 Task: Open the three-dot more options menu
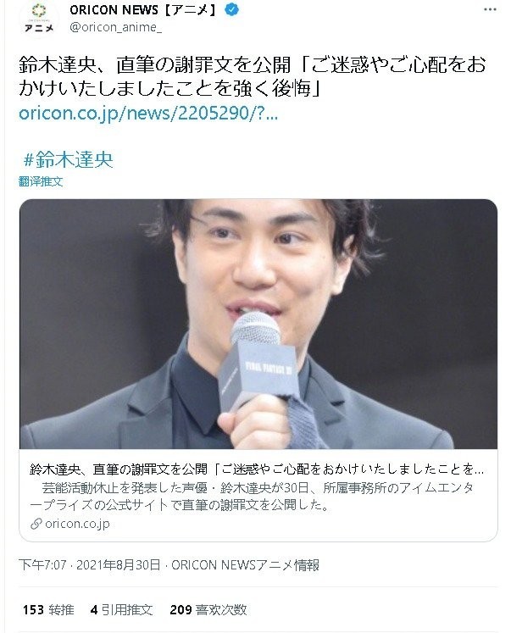click(x=490, y=9)
